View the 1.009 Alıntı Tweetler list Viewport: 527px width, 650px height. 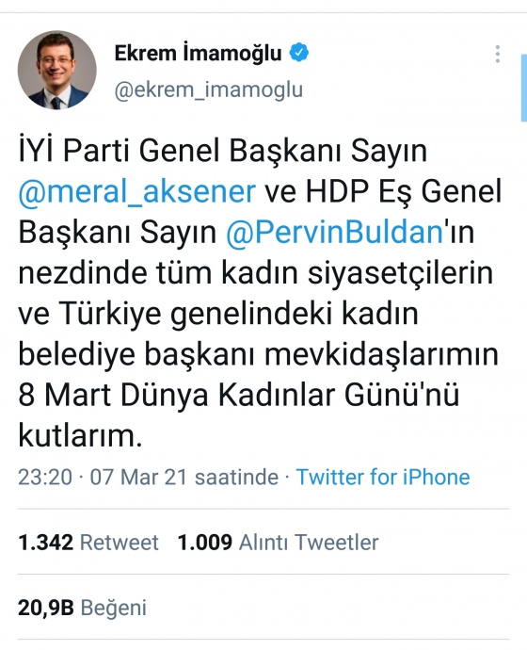click(x=278, y=543)
